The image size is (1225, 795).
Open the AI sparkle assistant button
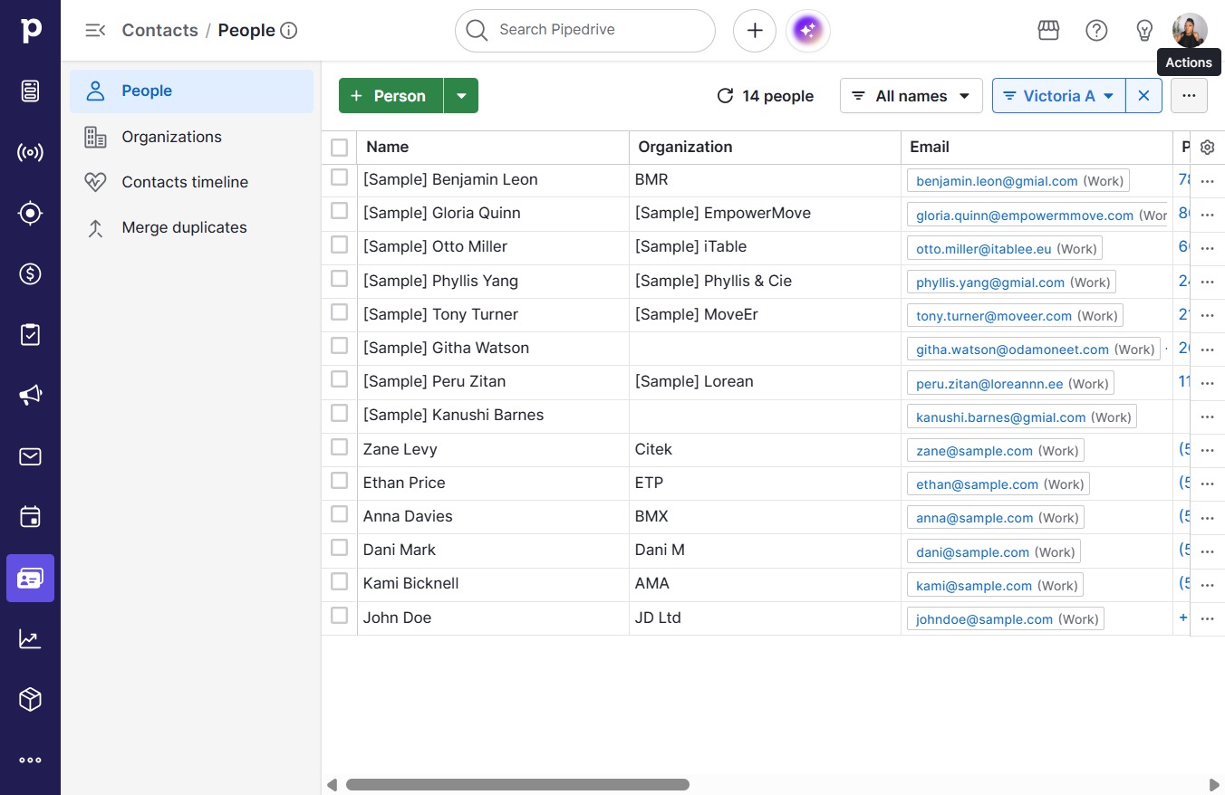808,31
